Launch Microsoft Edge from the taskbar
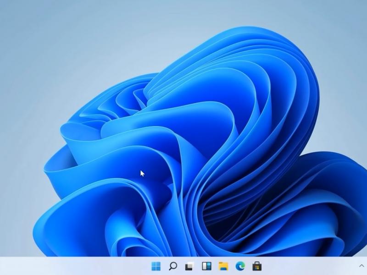 [240, 266]
